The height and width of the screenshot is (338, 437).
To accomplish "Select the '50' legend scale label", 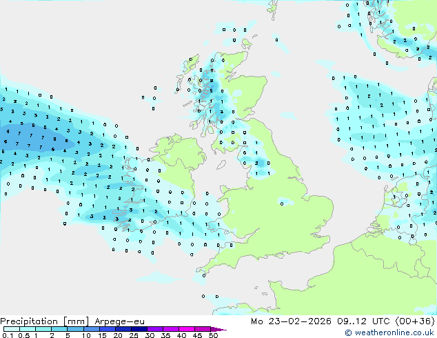I will pyautogui.click(x=214, y=335).
